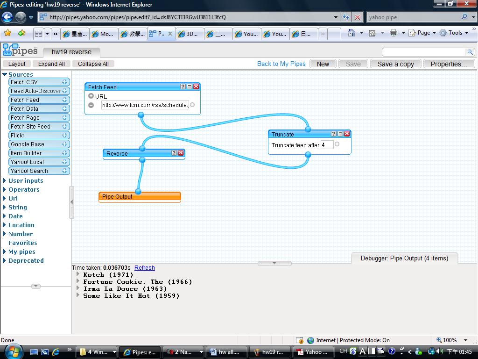Expand the String category

(x=4, y=207)
